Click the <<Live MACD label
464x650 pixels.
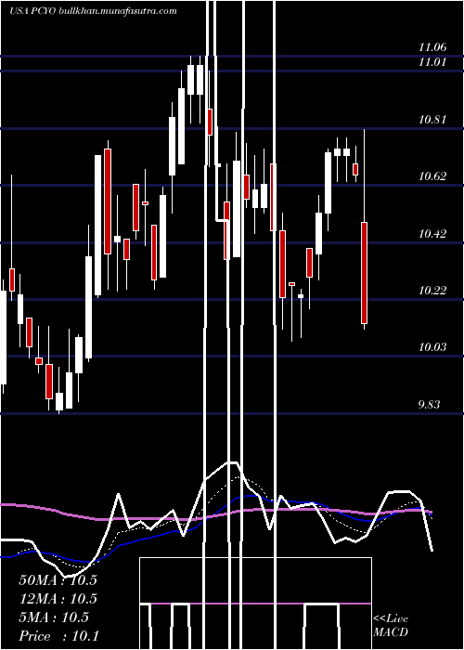click(x=391, y=626)
